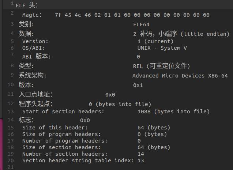Click the '标志:' flags label
The image size is (233, 170).
click(x=26, y=120)
